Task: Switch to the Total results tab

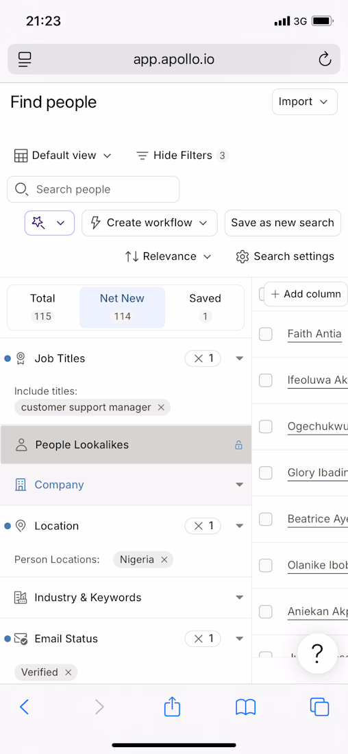Action: (x=42, y=307)
